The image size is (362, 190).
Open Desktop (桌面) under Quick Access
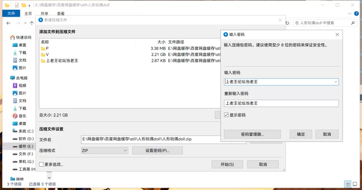tap(19, 45)
